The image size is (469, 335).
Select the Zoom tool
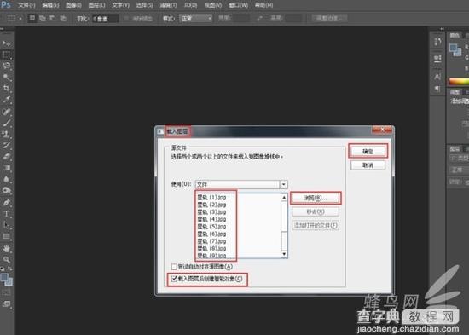tap(6, 259)
